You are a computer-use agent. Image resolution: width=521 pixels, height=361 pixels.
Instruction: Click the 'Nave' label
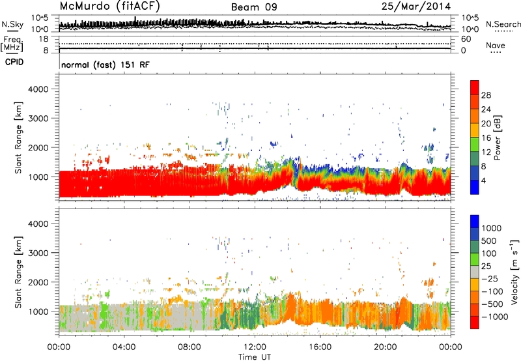496,46
